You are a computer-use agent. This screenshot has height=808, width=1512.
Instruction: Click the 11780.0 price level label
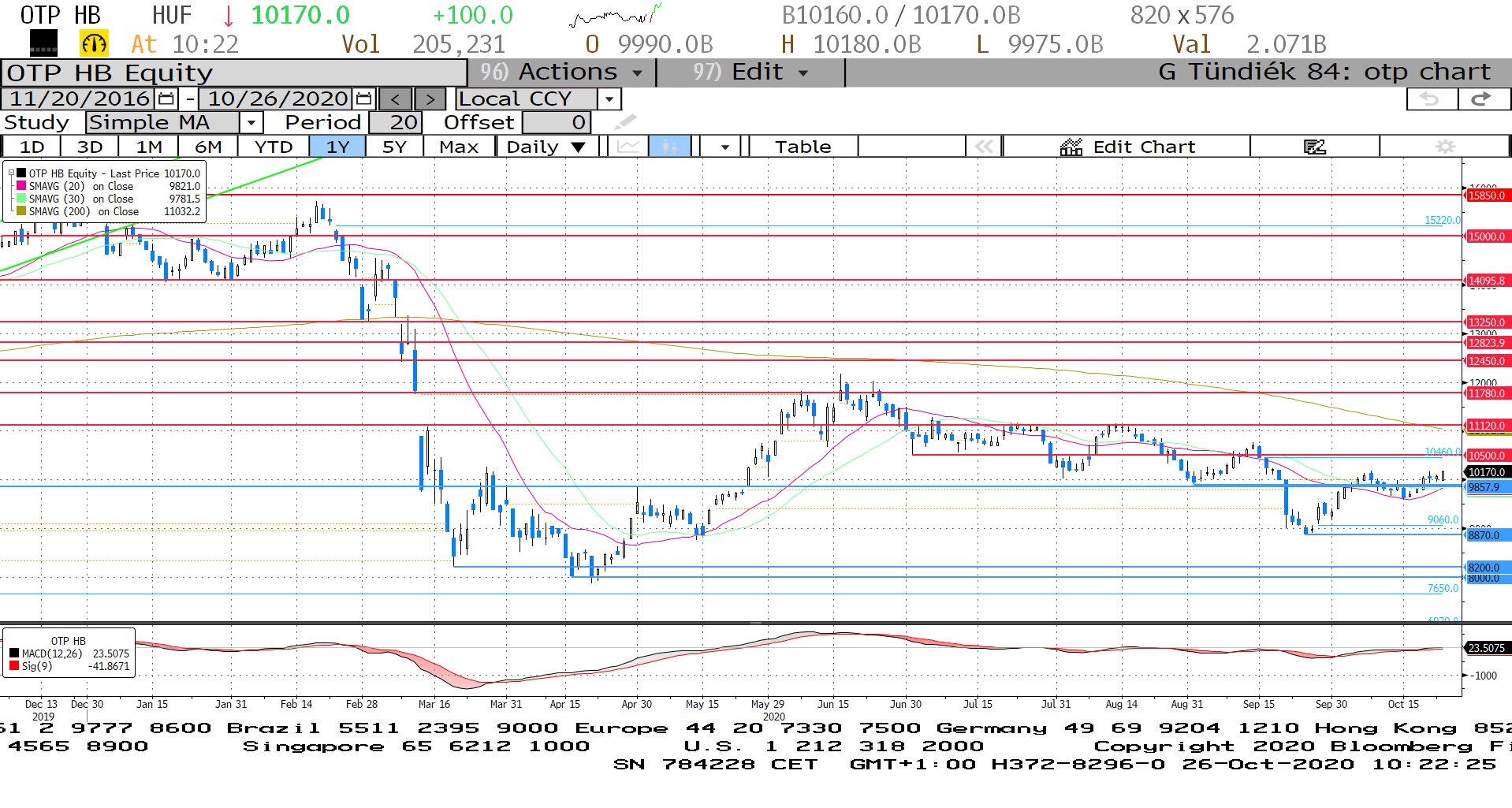1487,393
